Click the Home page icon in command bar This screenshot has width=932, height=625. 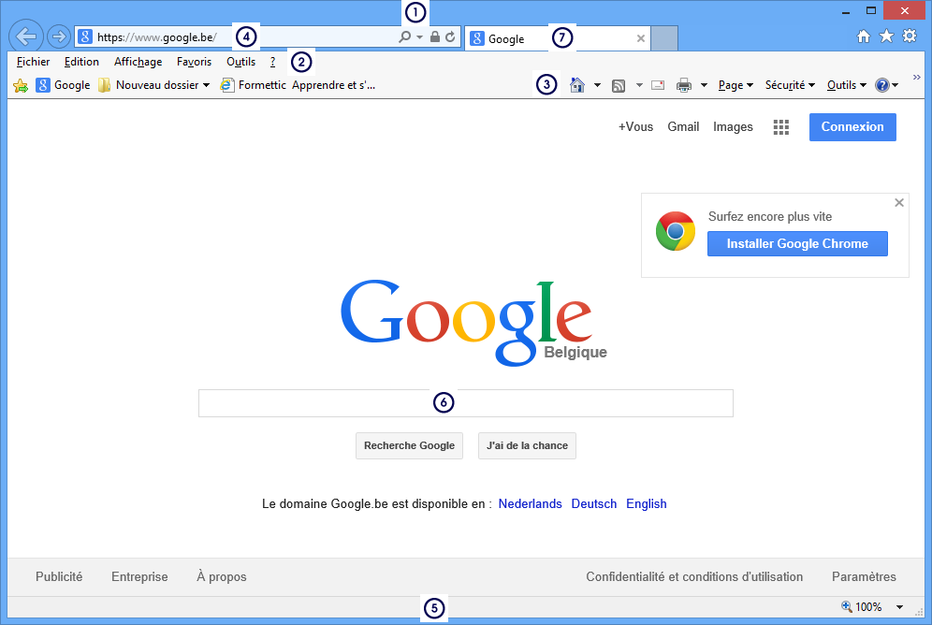pyautogui.click(x=577, y=85)
